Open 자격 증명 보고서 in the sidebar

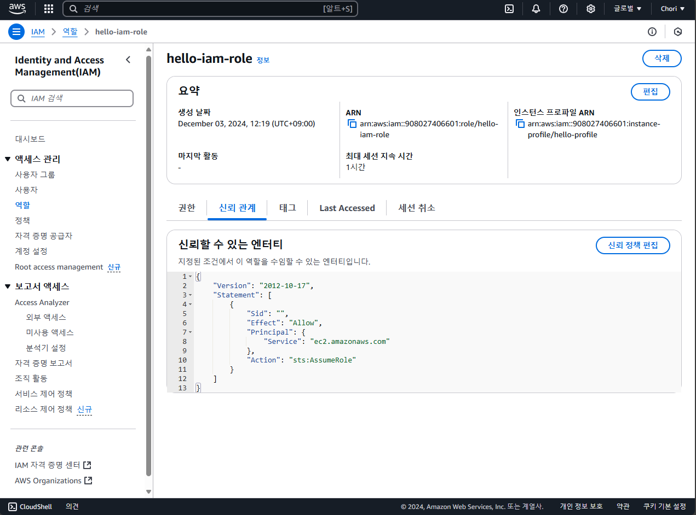[44, 363]
